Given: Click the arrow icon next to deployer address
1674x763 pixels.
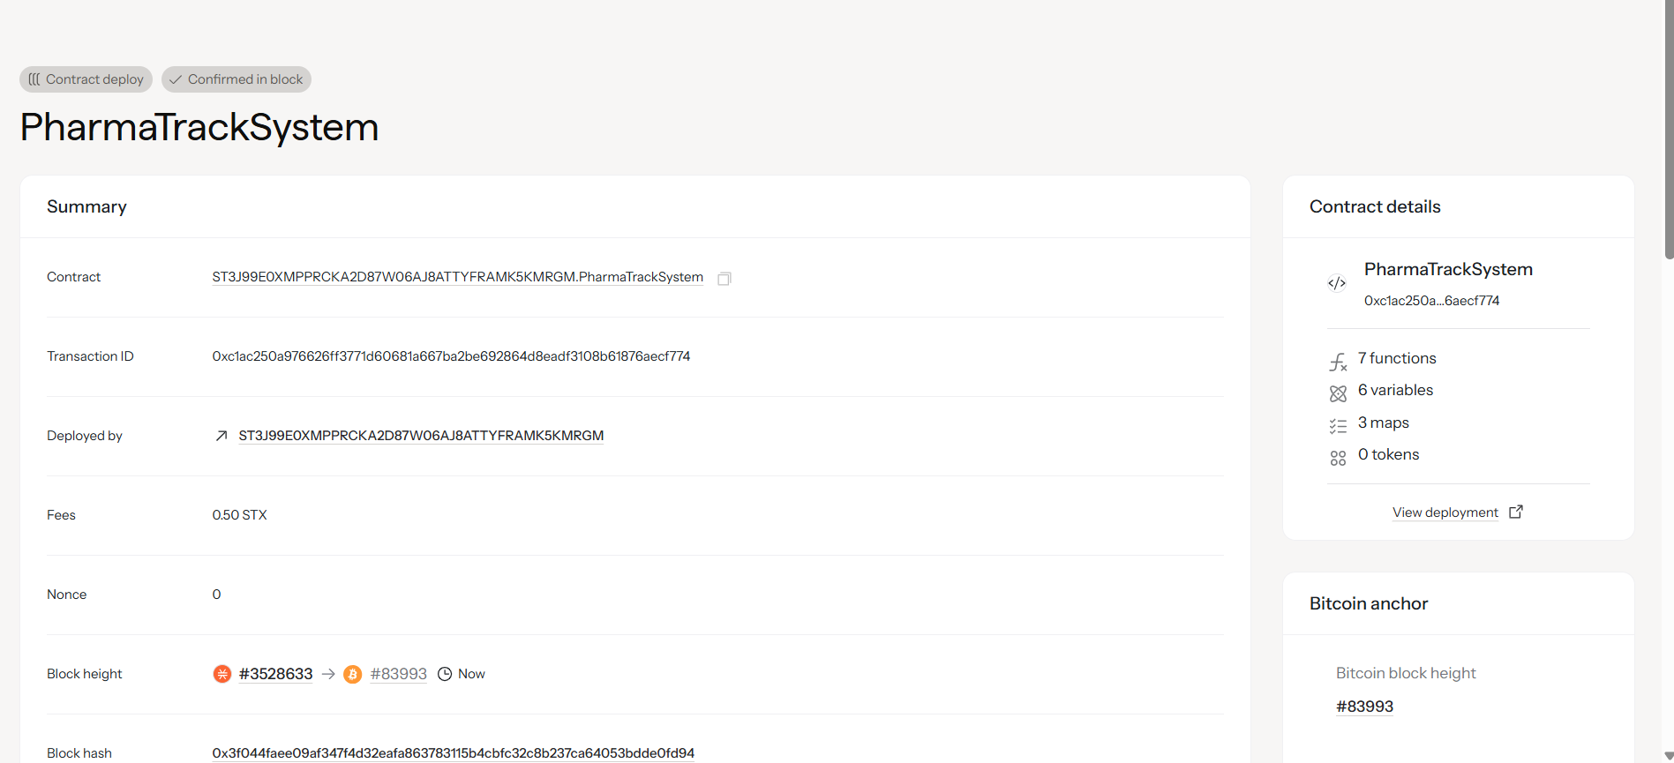Looking at the screenshot, I should pyautogui.click(x=221, y=436).
